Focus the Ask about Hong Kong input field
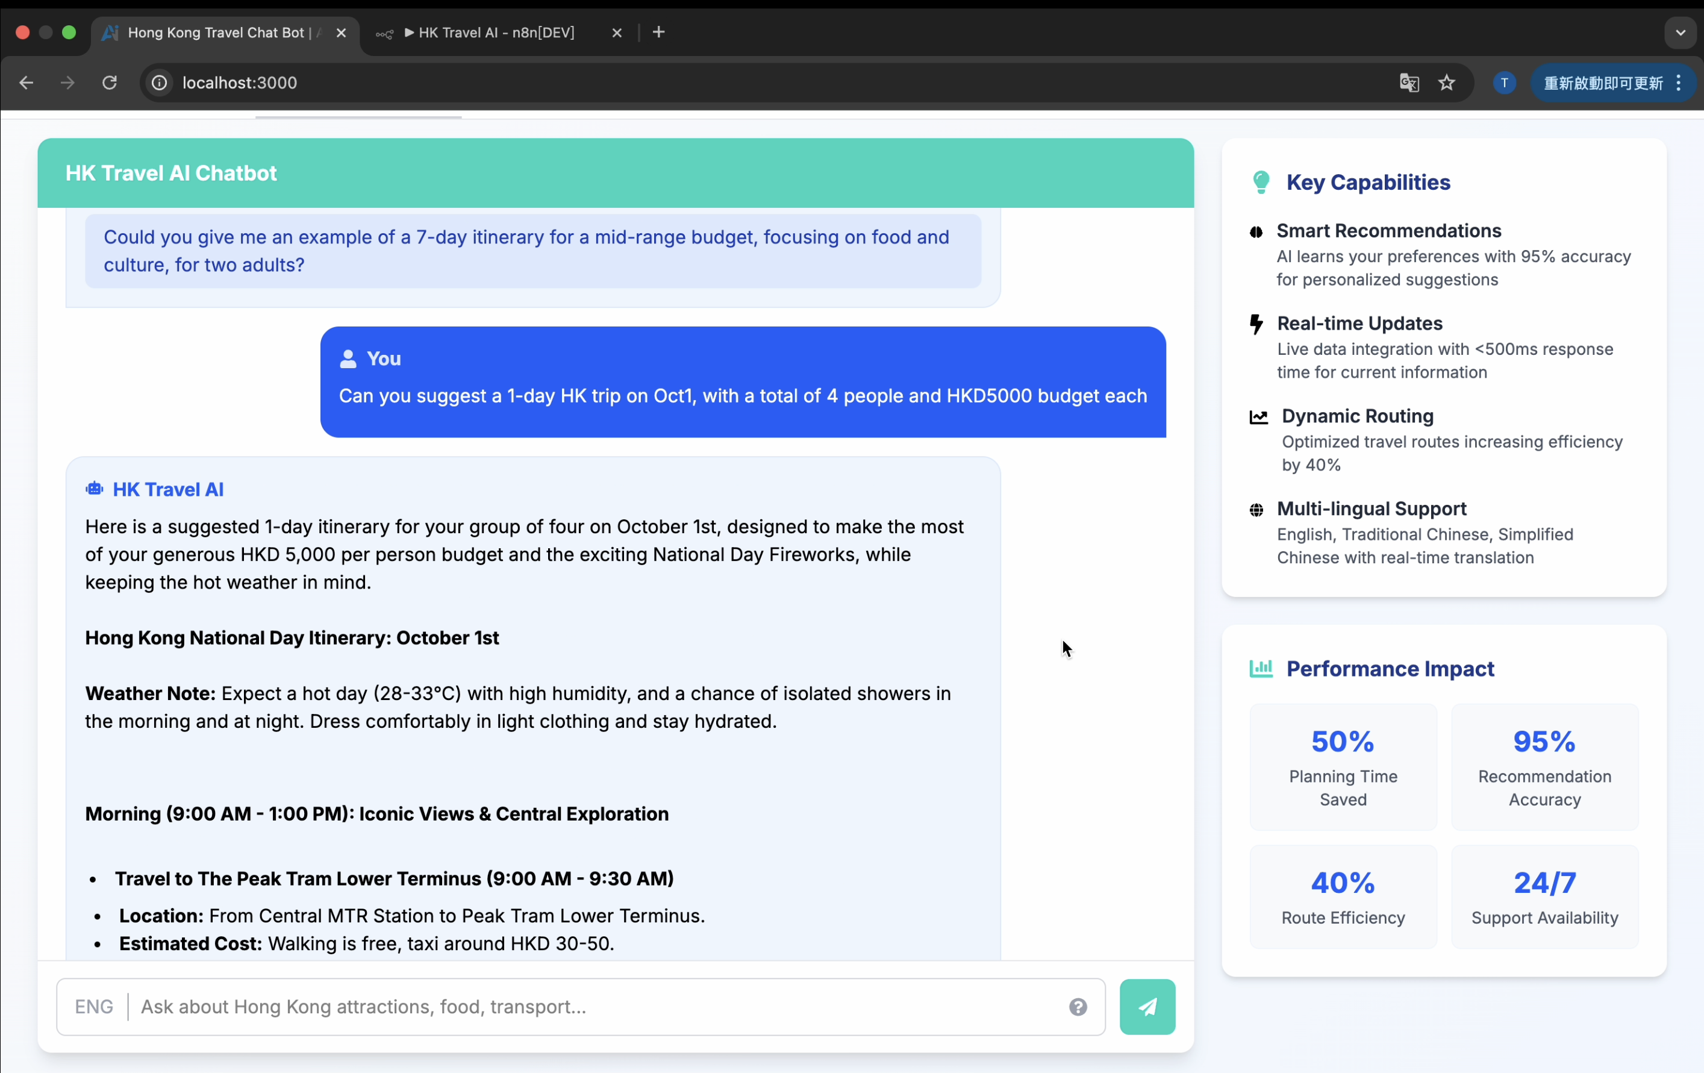Viewport: 1704px width, 1073px height. (595, 1006)
